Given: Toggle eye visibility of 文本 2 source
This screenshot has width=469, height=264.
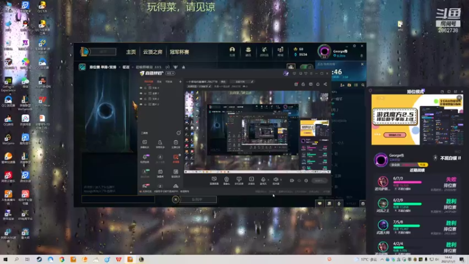Looking at the screenshot, I should (x=141, y=99).
